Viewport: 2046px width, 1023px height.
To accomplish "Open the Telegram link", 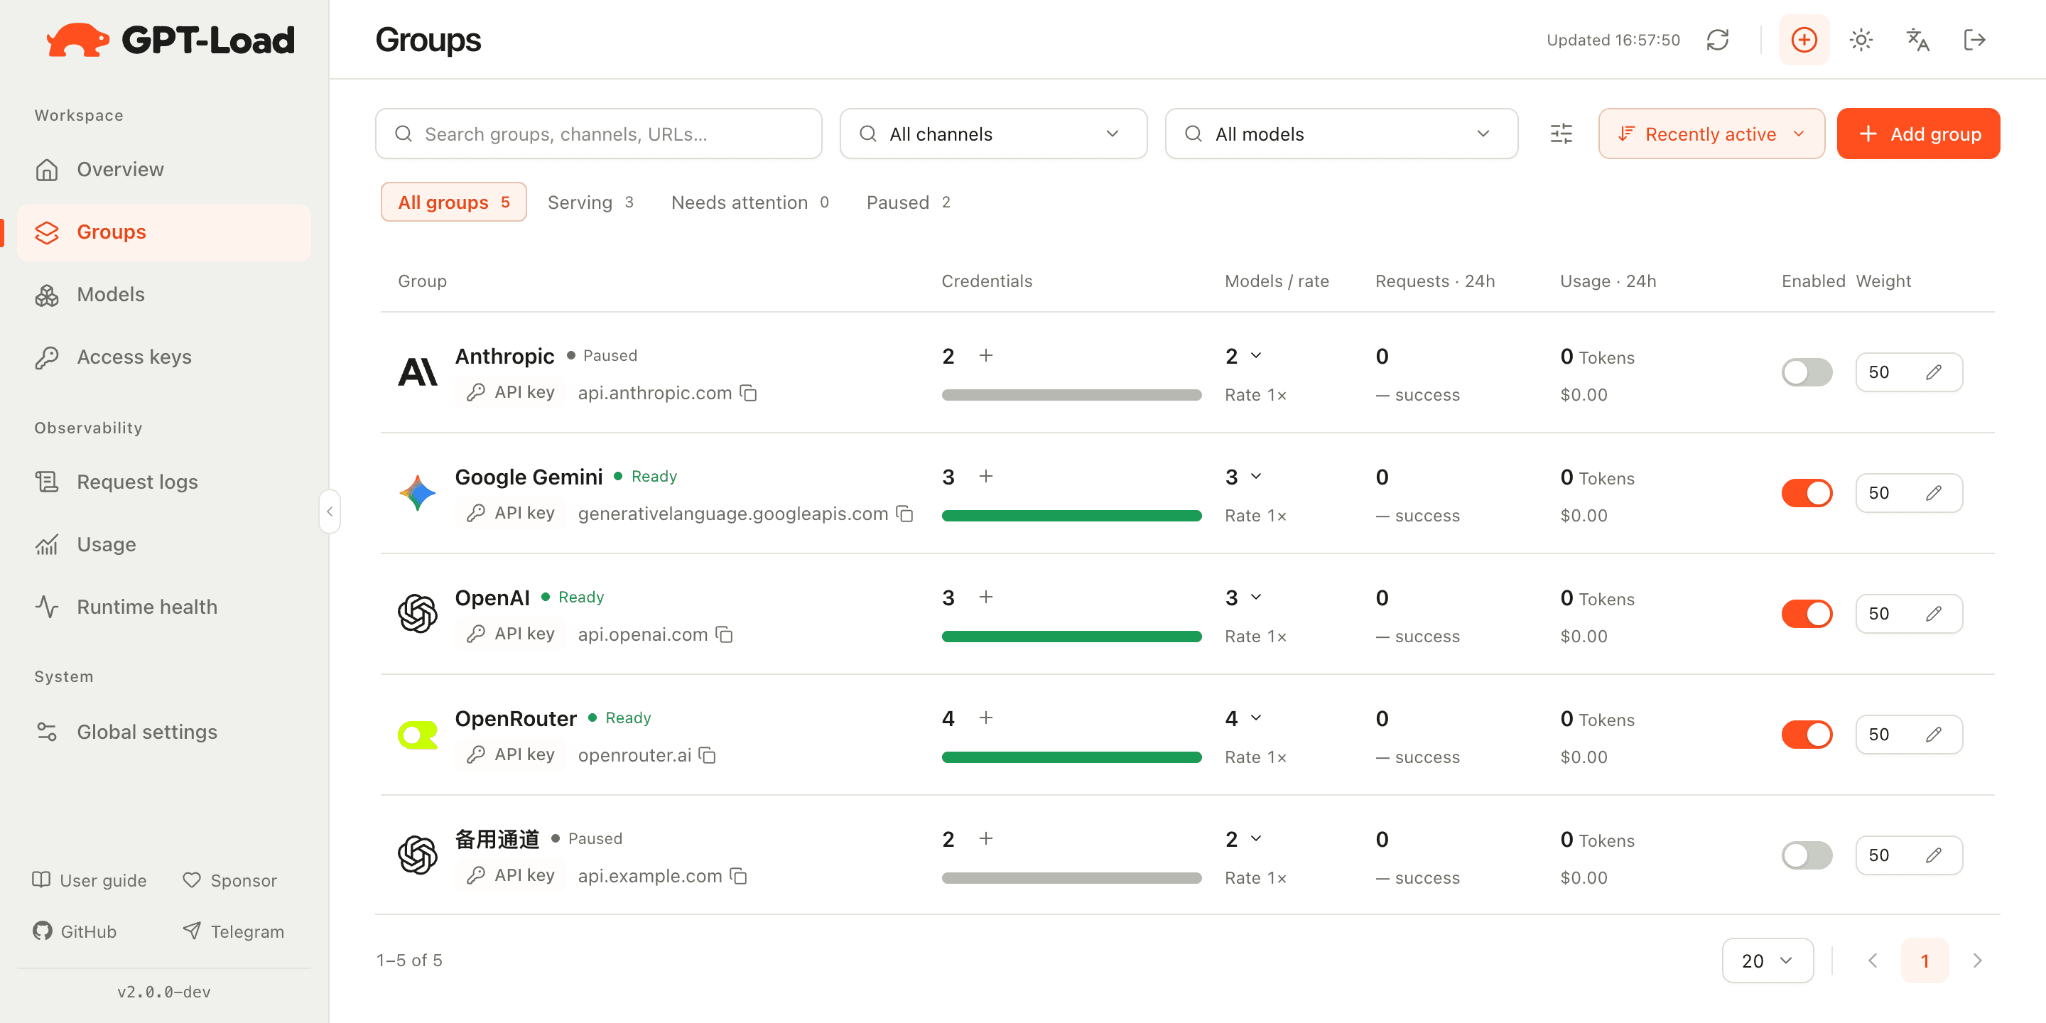I will tap(233, 931).
